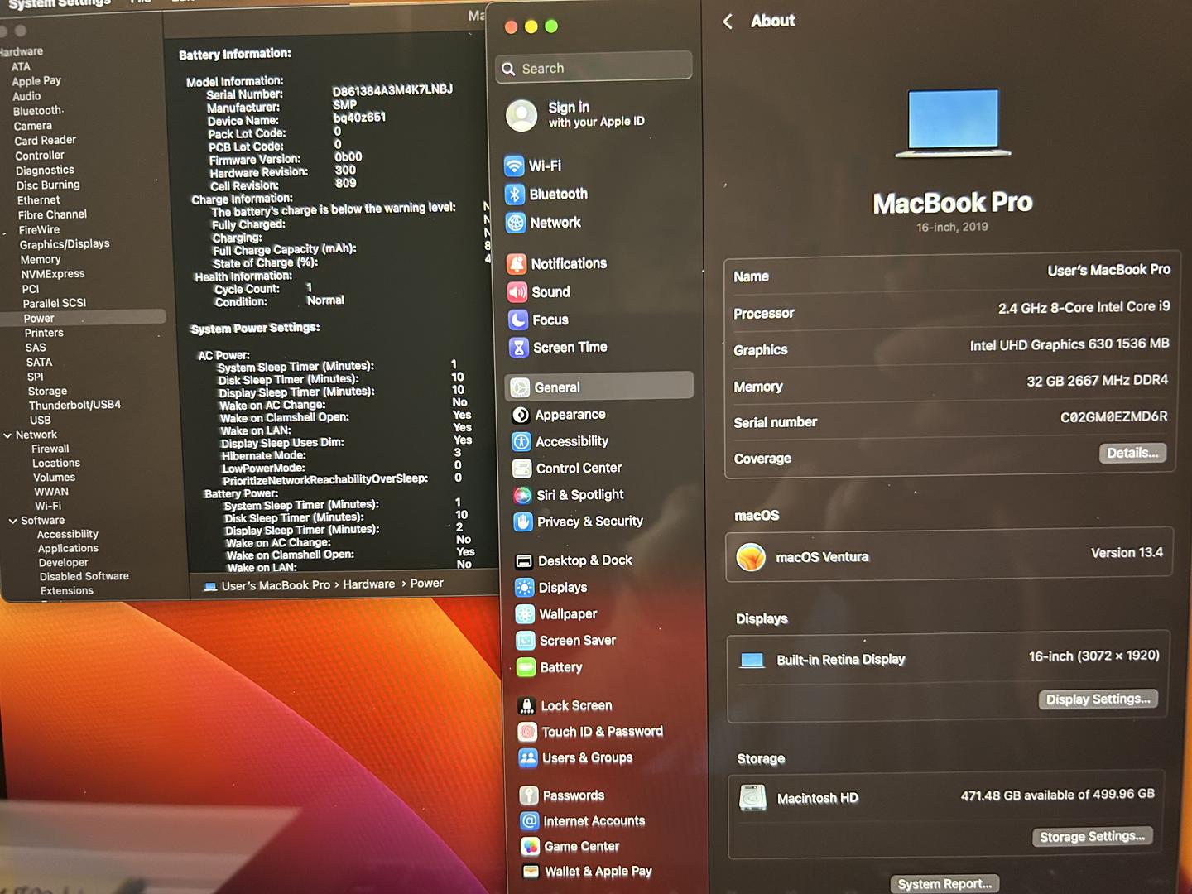Click the System Report button

pos(944,884)
